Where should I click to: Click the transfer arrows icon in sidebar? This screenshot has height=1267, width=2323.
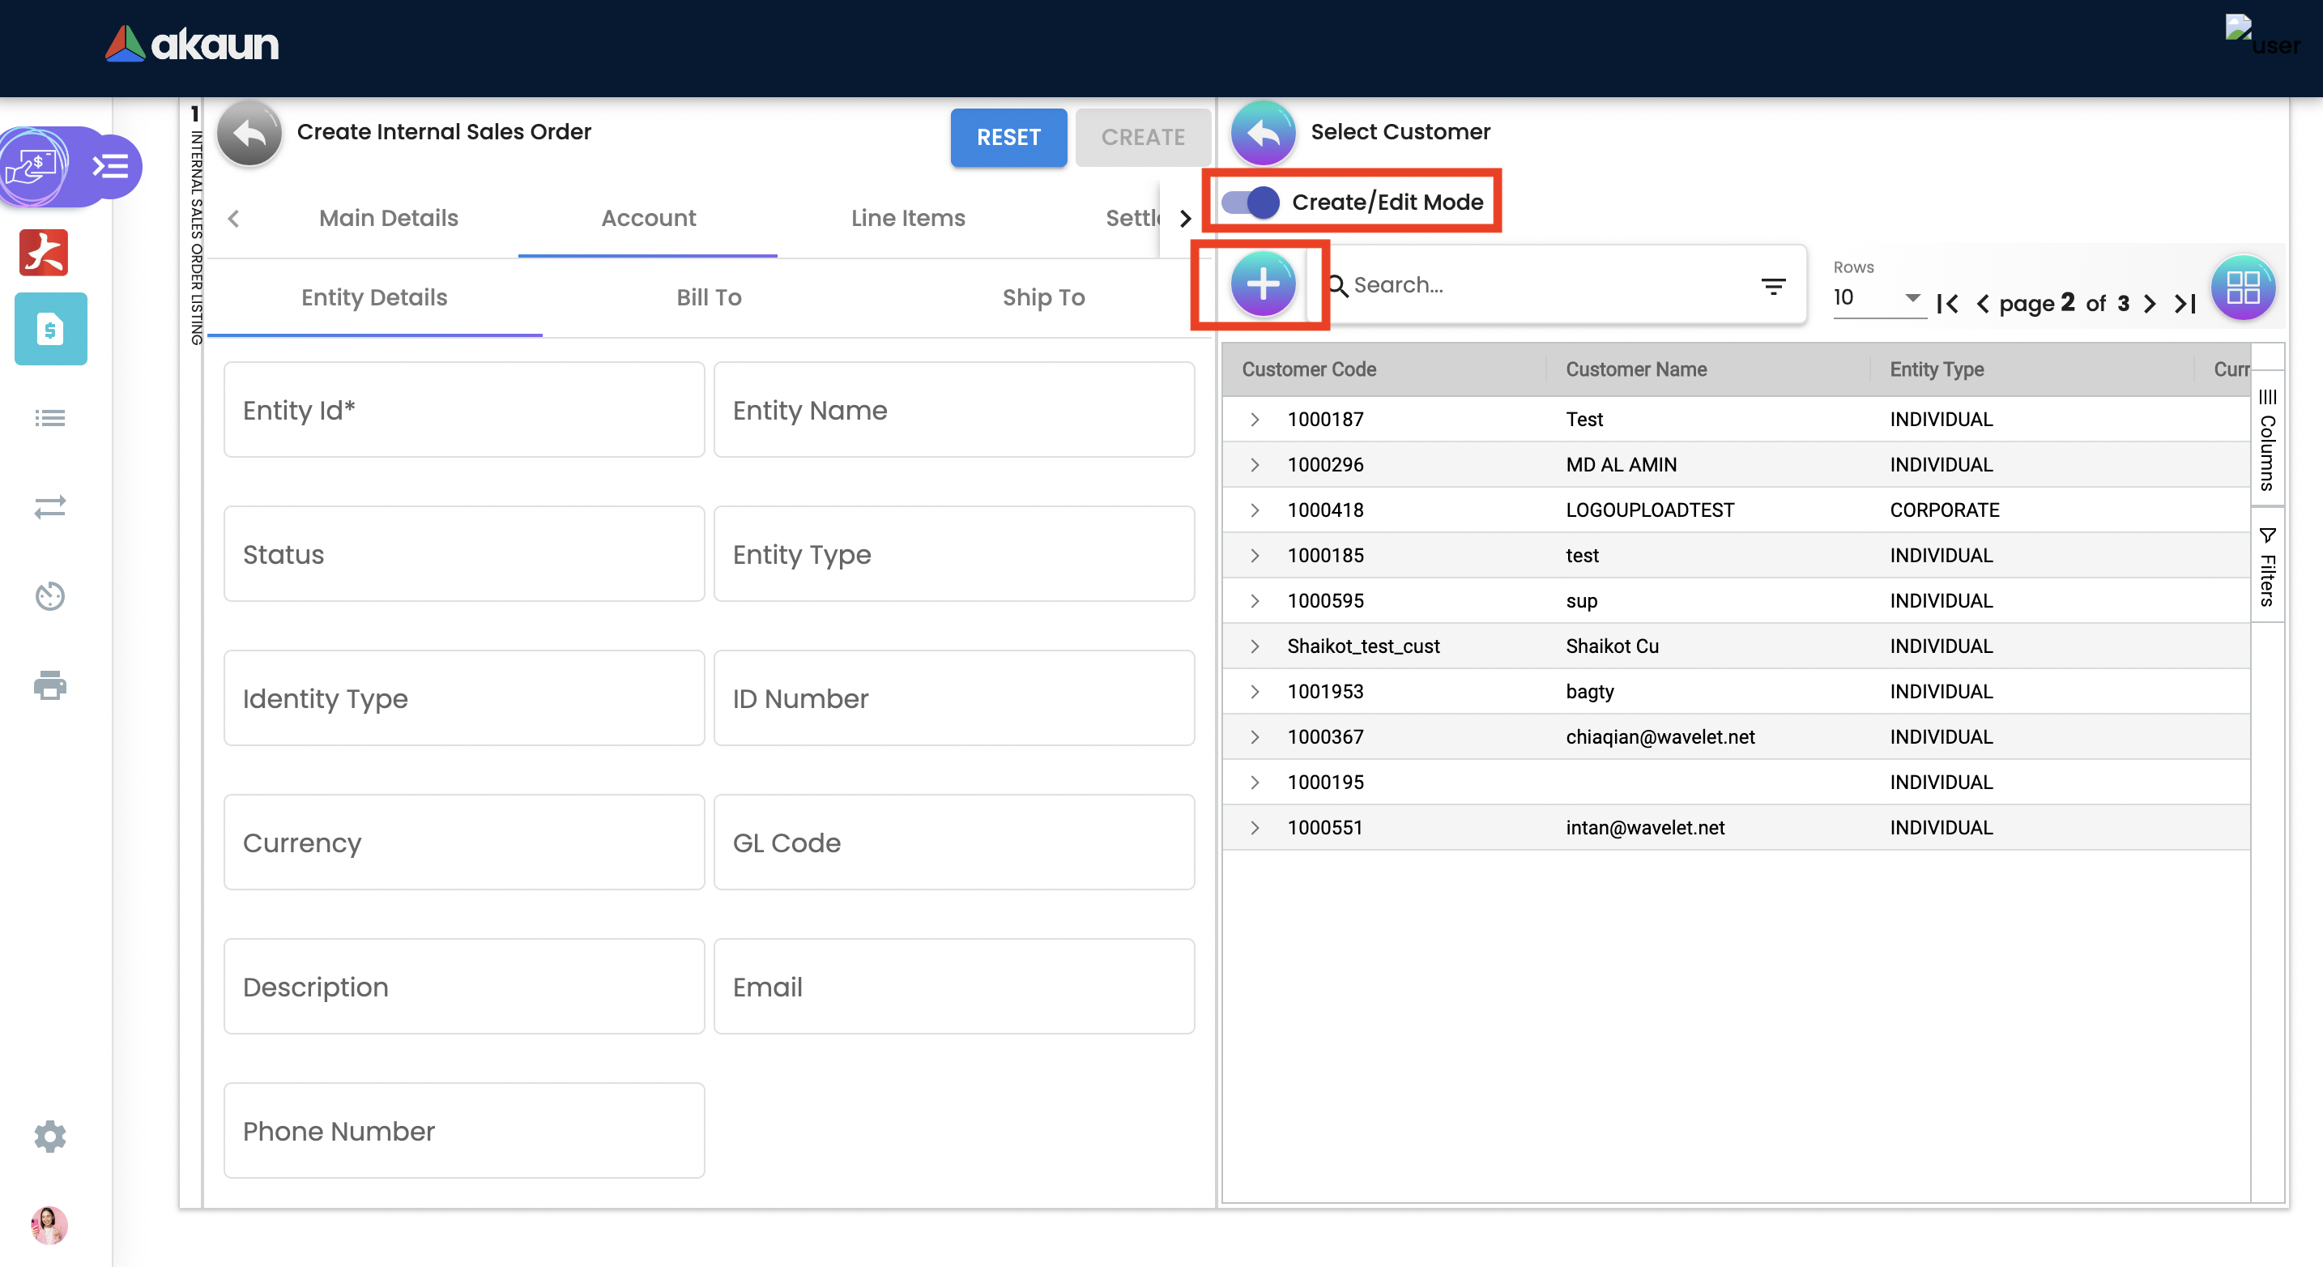click(49, 507)
